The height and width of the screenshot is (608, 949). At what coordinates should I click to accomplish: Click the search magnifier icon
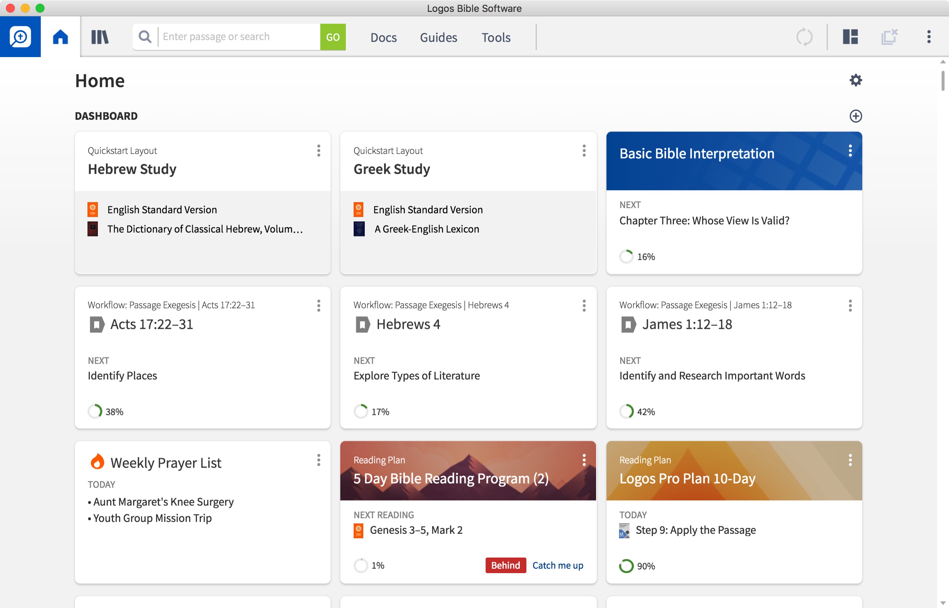click(145, 37)
